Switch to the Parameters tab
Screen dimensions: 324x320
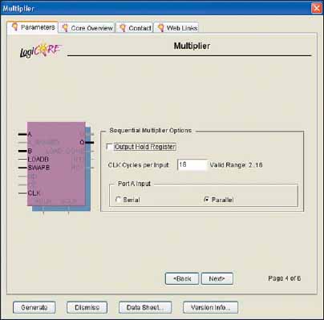[x=33, y=27]
